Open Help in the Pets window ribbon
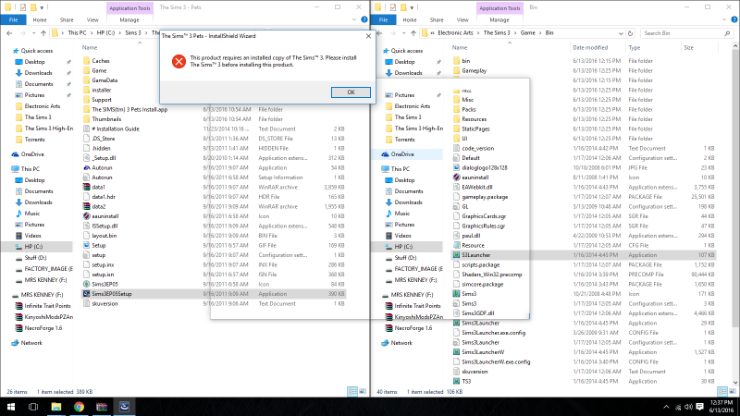This screenshot has width=740, height=416. 364,19
